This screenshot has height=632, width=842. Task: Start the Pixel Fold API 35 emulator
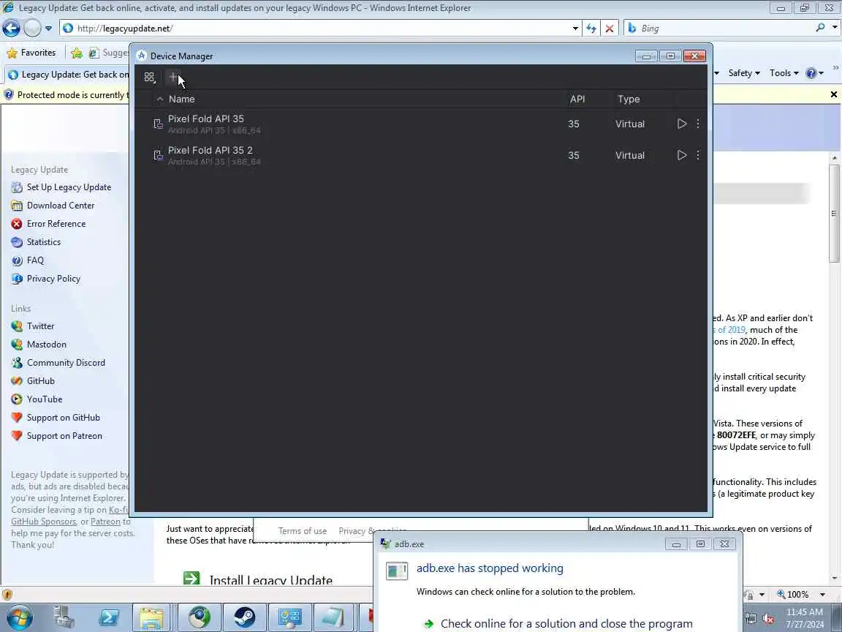(x=681, y=124)
